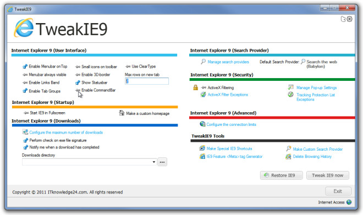Image resolution: width=363 pixels, height=215 pixels.
Task: Click the Tweak IE9 now button
Action: [328, 175]
